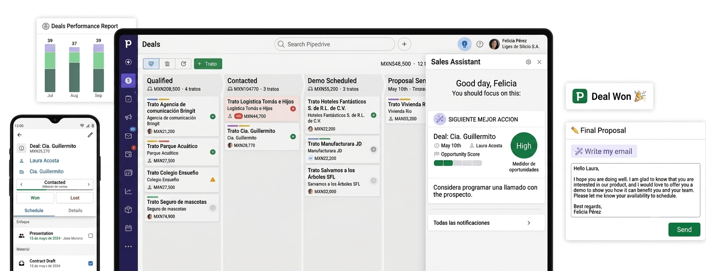The width and height of the screenshot is (706, 271).
Task: Go to next stage chevron on phone
Action: click(x=88, y=184)
